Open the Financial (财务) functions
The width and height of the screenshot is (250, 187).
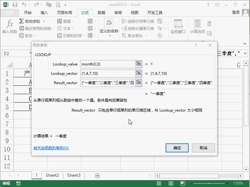click(x=27, y=36)
